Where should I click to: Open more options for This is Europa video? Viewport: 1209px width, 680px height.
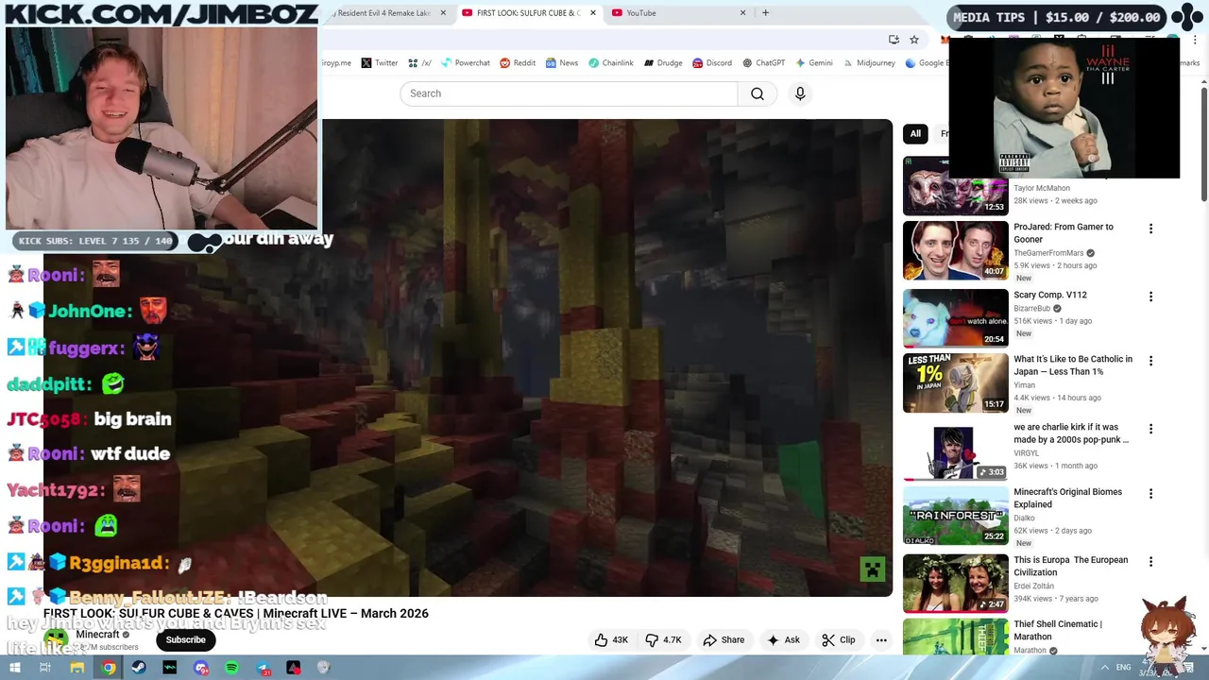tap(1150, 561)
